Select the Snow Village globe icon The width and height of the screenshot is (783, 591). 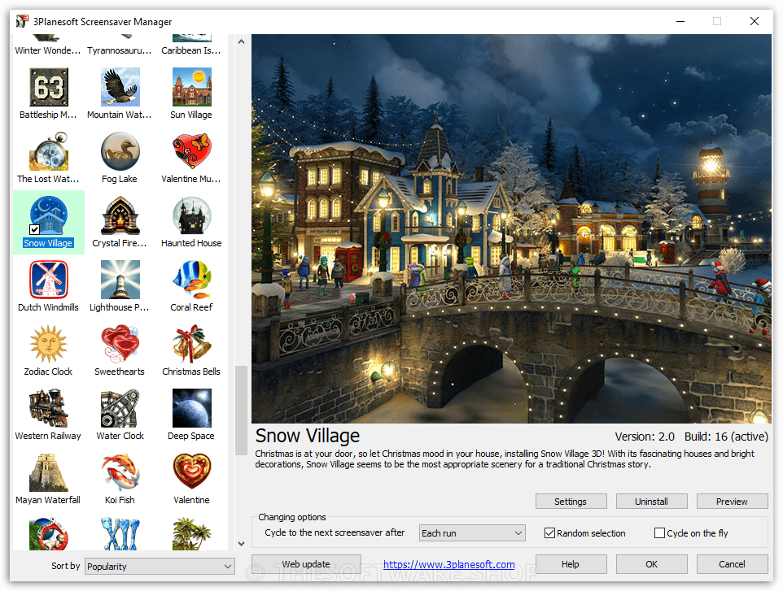[x=49, y=215]
